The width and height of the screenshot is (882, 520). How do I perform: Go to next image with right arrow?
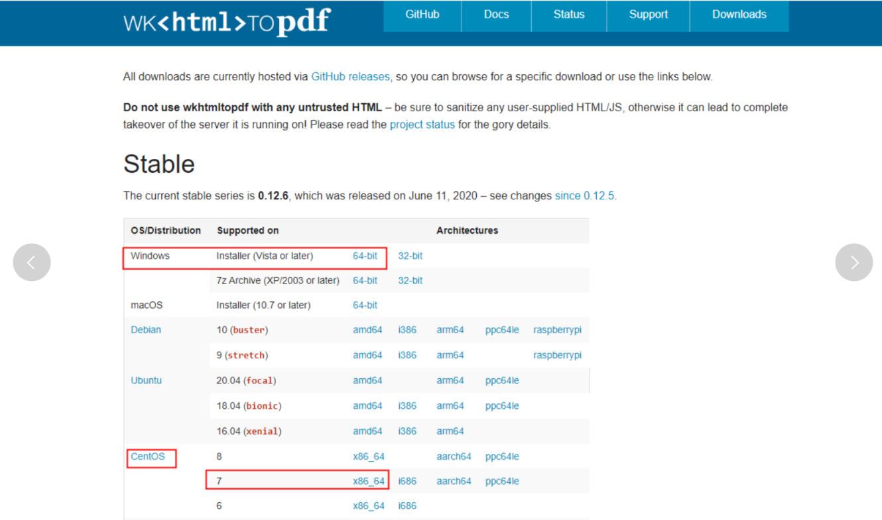click(854, 262)
